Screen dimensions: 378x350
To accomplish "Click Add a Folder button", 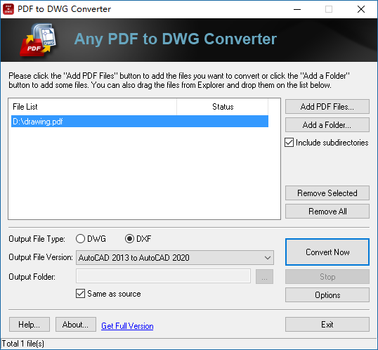I will pyautogui.click(x=327, y=125).
